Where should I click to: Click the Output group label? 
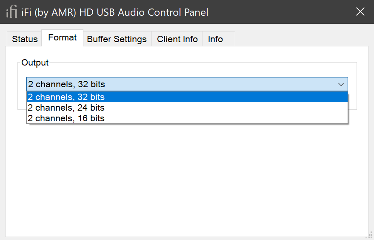(35, 63)
